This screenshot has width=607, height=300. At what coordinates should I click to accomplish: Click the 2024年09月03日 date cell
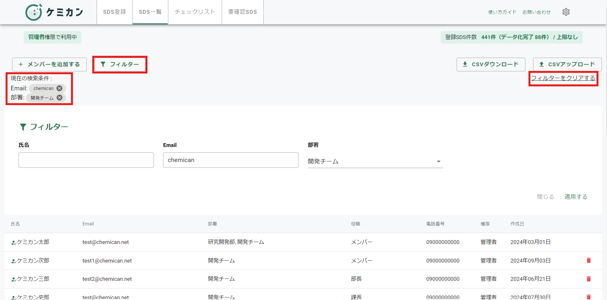coord(531,261)
